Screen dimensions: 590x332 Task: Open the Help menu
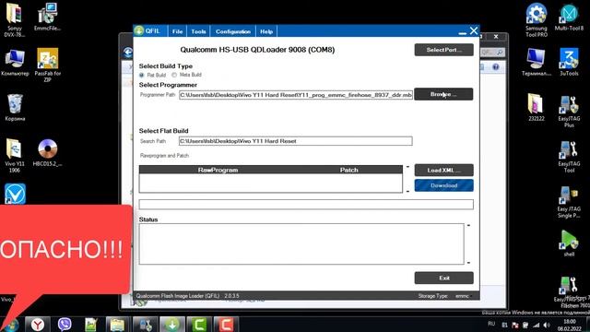coord(266,31)
